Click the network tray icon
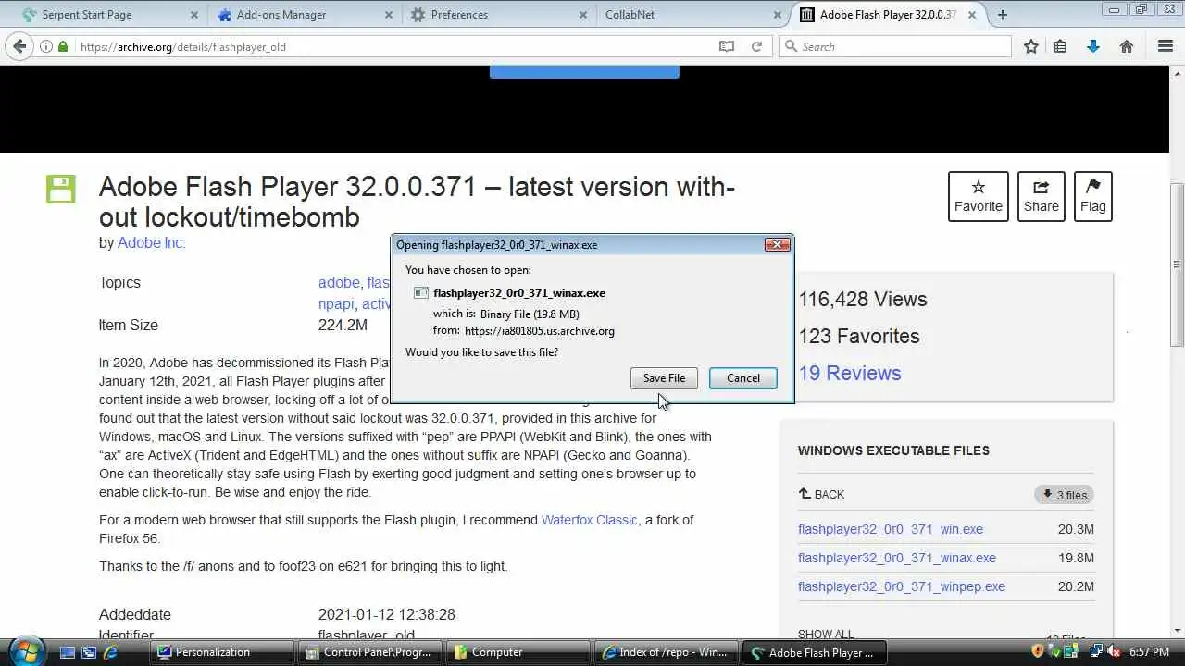Image resolution: width=1185 pixels, height=666 pixels. click(x=1095, y=652)
